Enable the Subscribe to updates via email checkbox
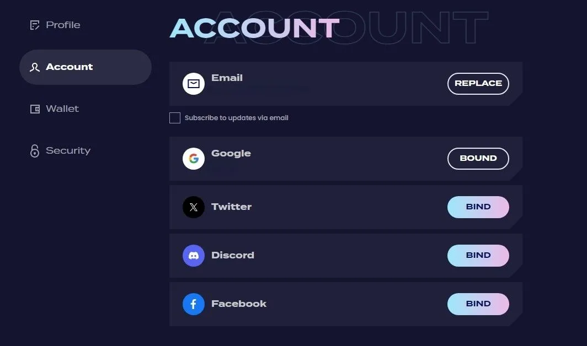The image size is (587, 346). pyautogui.click(x=174, y=117)
